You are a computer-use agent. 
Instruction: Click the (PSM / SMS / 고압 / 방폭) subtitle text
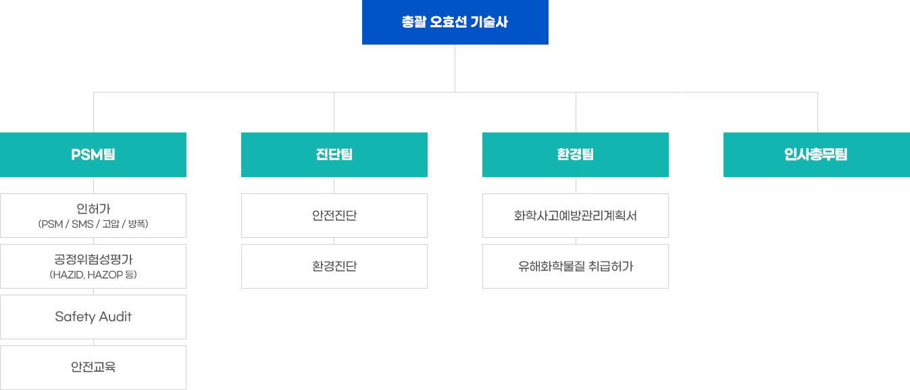[x=93, y=224]
